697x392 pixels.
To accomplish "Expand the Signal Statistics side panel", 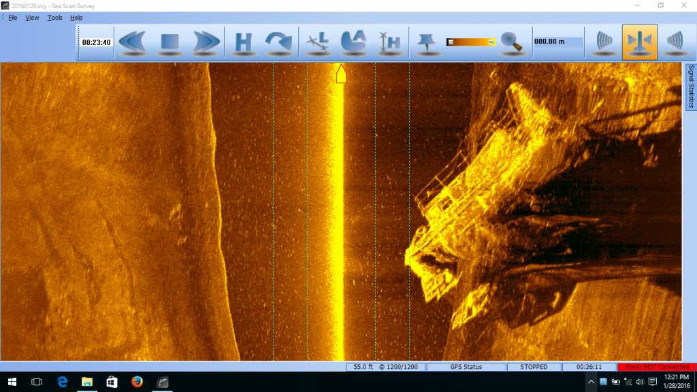I will pos(690,86).
